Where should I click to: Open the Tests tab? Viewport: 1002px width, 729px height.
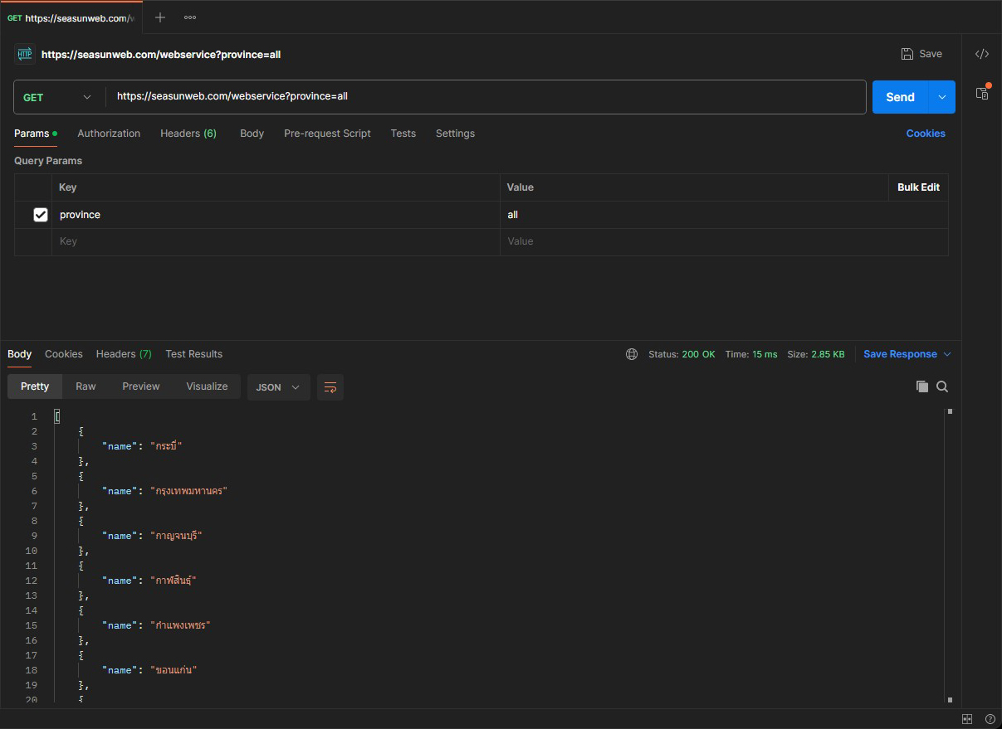tap(403, 134)
